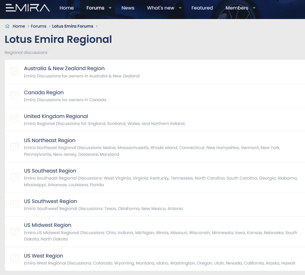305x275 pixels.
Task: Open the Canada Region forum title
Action: (44, 92)
